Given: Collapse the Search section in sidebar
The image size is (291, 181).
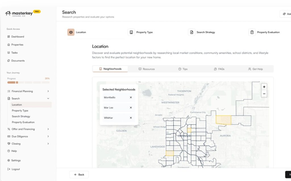Looking at the screenshot, I should [x=48, y=99].
